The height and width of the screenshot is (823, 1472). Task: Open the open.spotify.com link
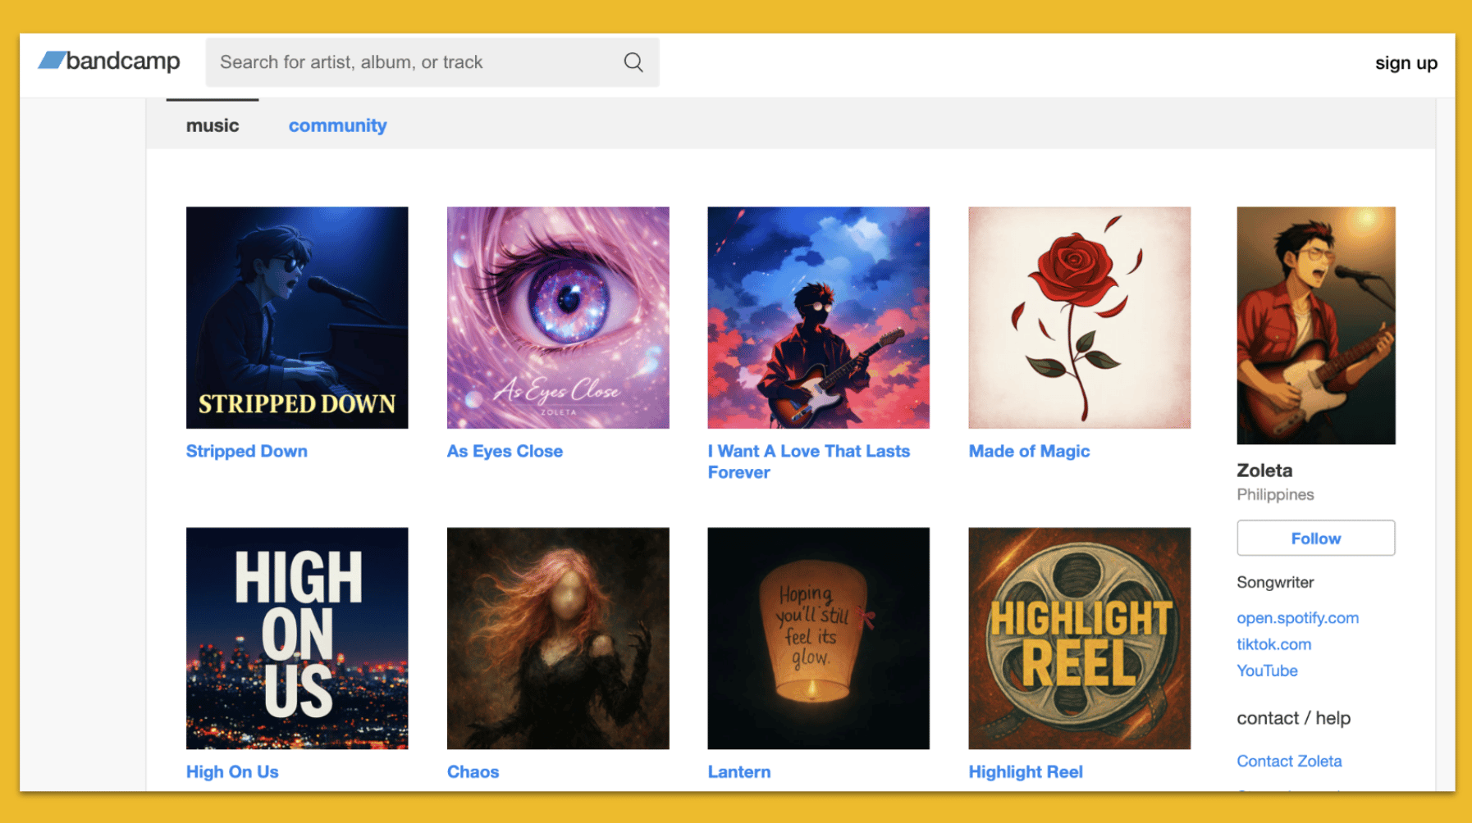pos(1297,618)
